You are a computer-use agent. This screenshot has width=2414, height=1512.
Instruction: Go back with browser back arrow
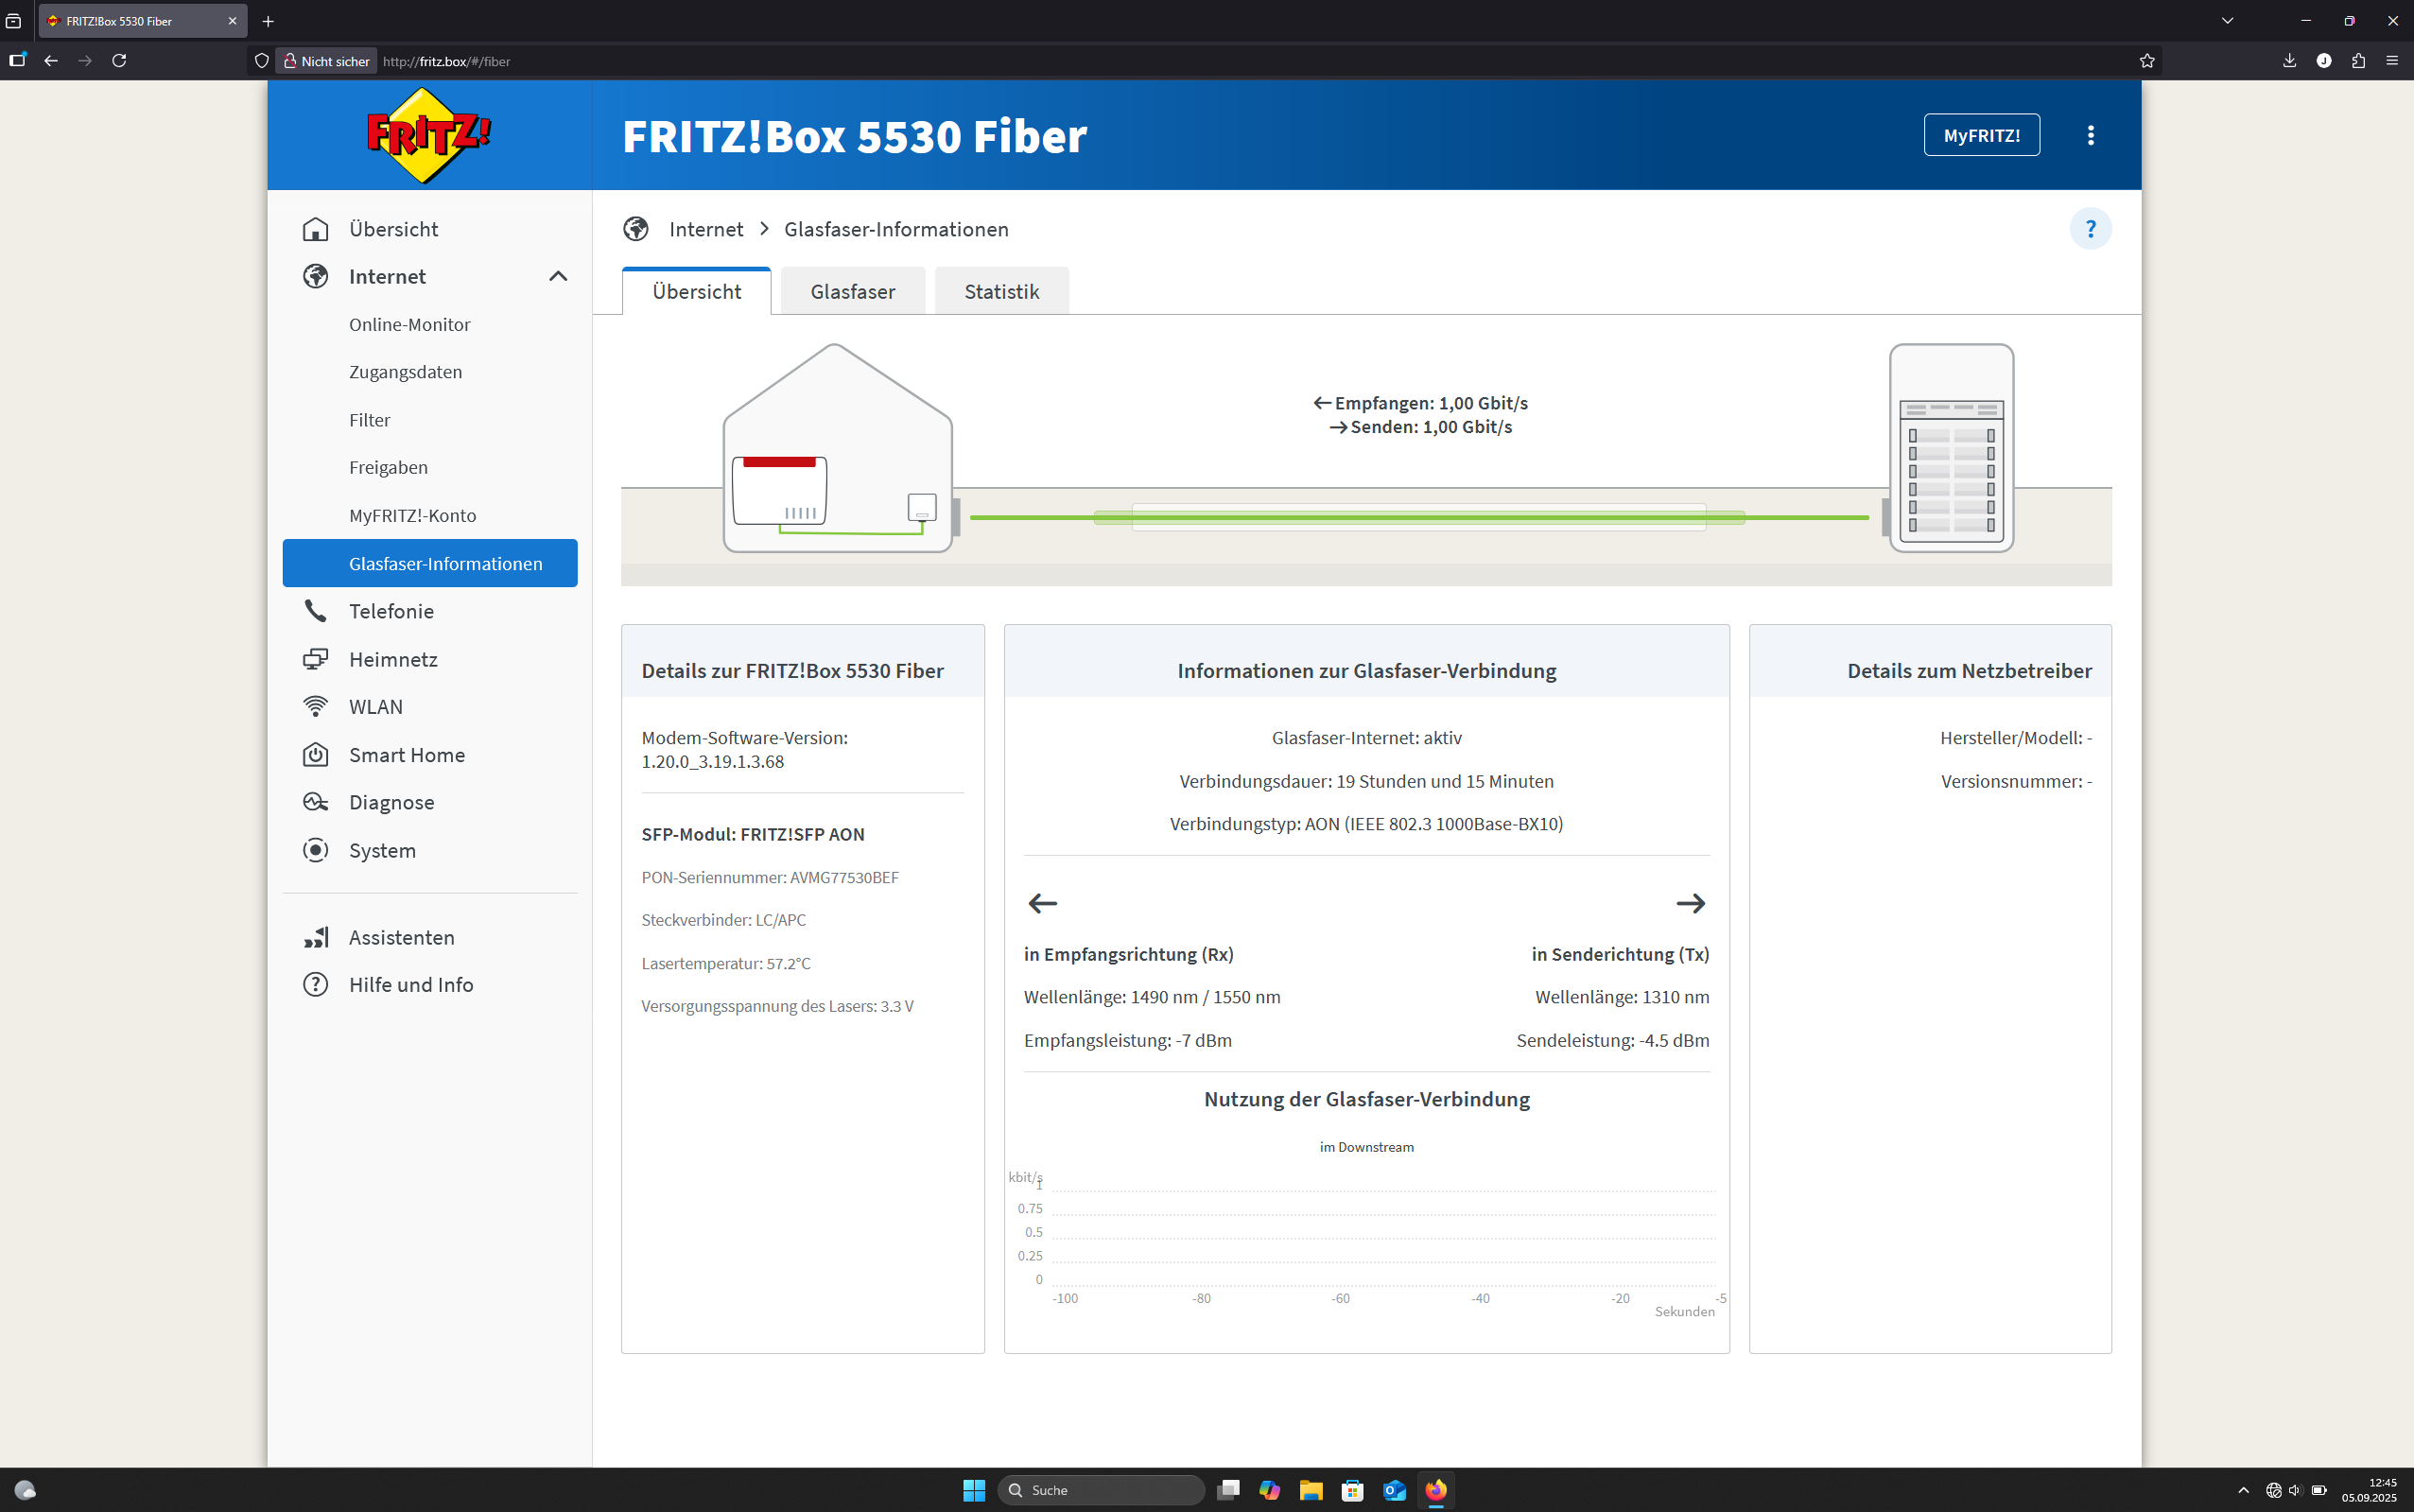51,61
